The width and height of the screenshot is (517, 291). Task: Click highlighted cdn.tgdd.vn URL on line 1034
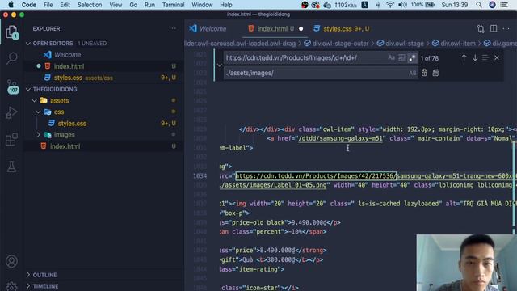[x=316, y=176]
